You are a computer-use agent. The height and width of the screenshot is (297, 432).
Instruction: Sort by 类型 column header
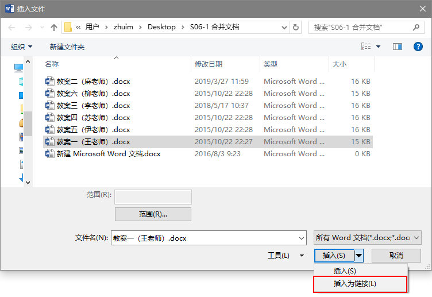(270, 64)
